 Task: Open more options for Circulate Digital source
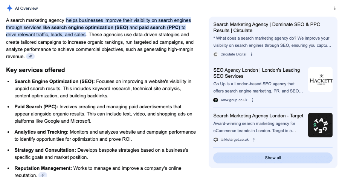(252, 54)
